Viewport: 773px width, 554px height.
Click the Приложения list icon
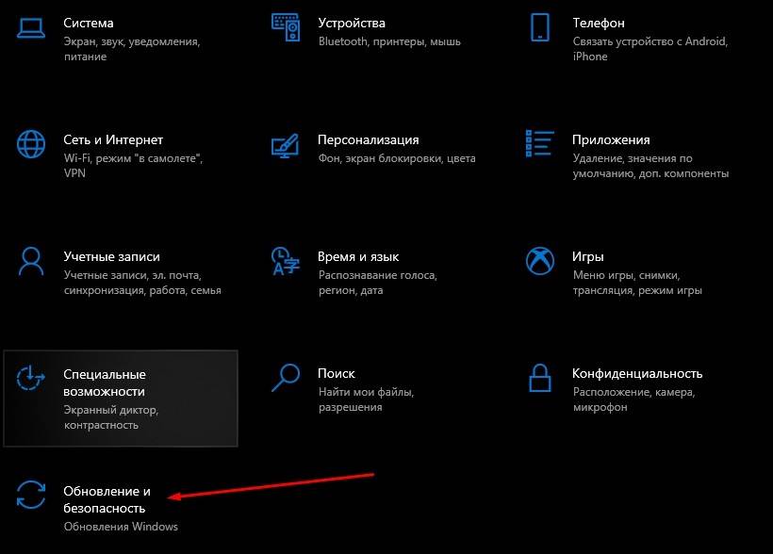point(539,145)
